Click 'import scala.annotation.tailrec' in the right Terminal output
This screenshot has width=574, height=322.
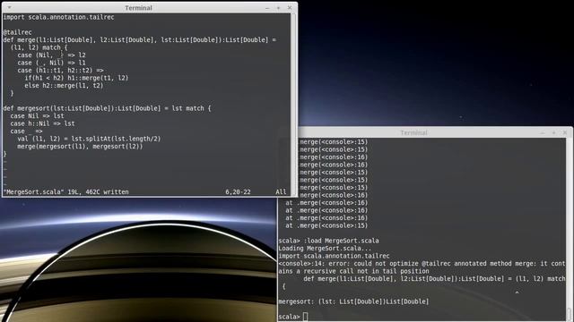click(334, 256)
